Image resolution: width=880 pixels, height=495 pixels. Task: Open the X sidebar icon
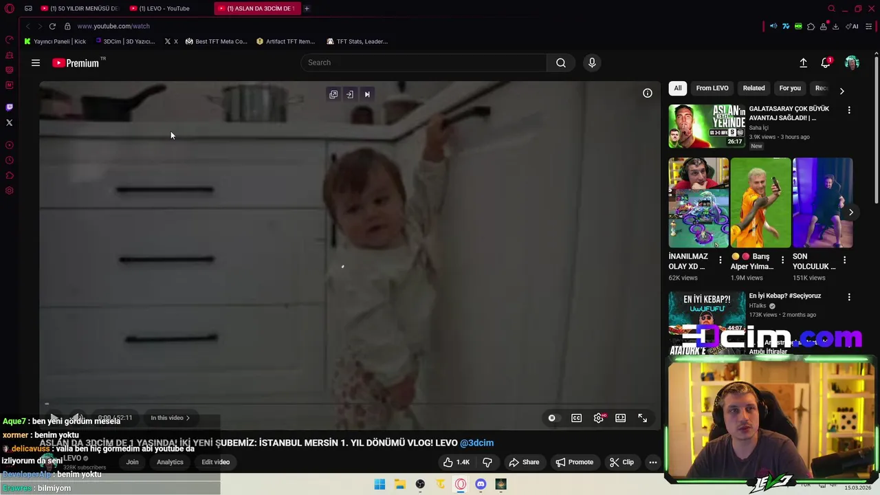point(9,122)
